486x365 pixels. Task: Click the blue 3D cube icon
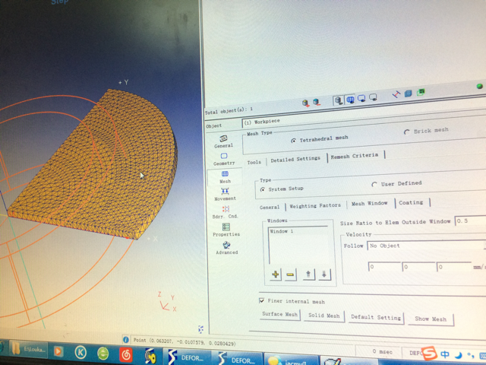click(409, 93)
